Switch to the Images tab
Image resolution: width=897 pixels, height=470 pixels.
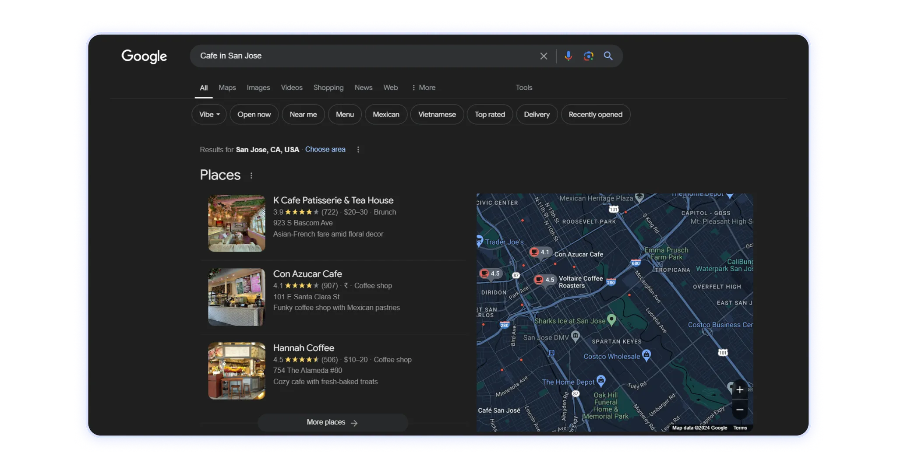258,88
